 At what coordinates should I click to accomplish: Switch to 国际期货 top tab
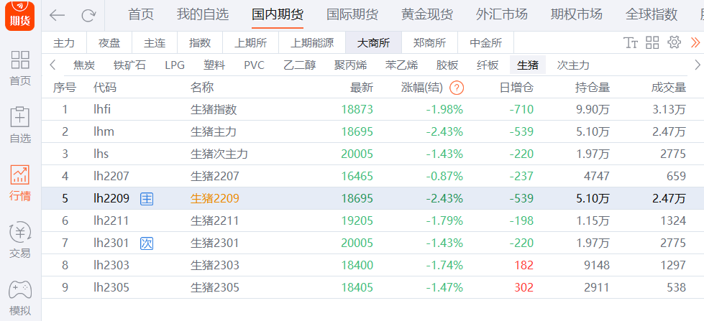[352, 14]
